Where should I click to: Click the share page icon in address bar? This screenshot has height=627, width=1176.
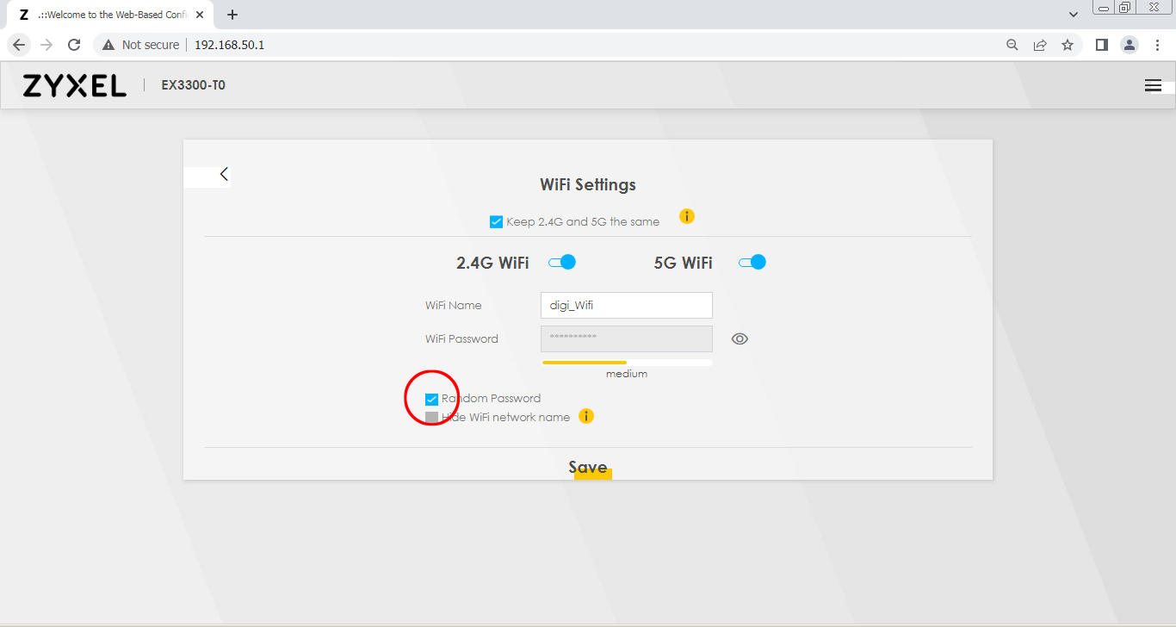click(1040, 45)
